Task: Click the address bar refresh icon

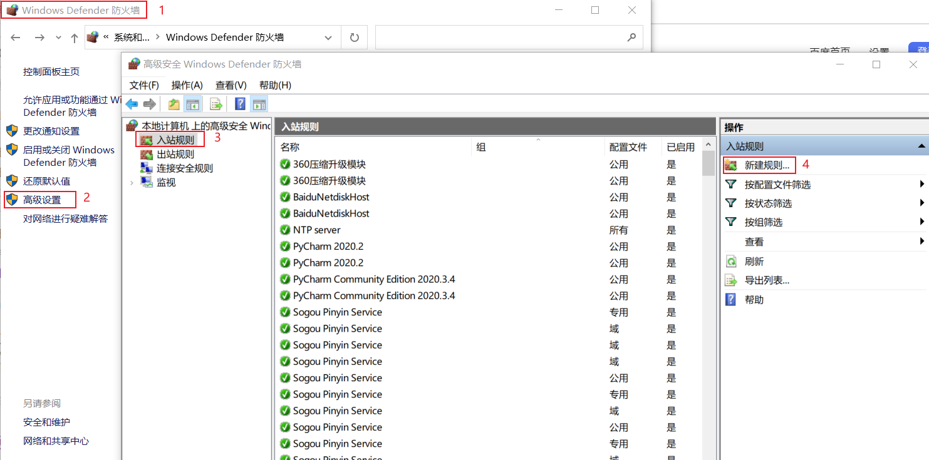Action: pos(354,38)
